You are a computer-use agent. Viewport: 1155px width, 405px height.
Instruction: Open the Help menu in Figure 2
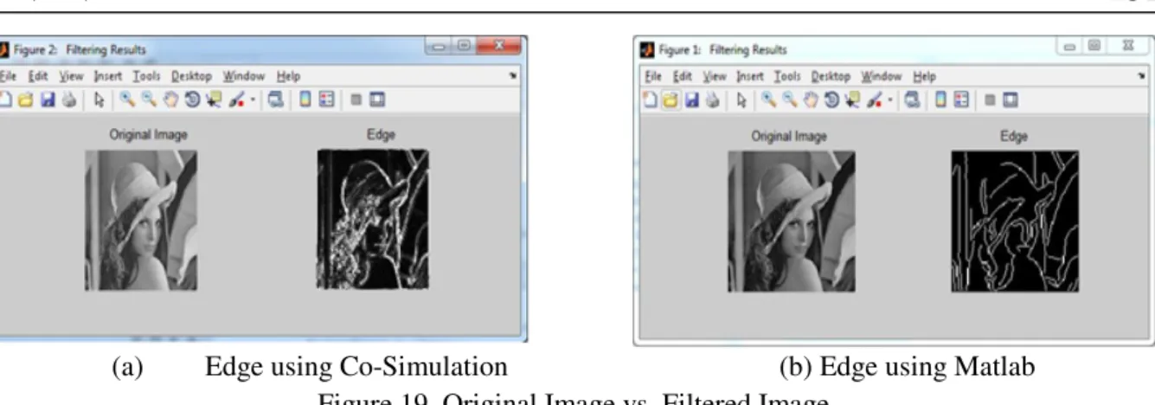point(288,76)
